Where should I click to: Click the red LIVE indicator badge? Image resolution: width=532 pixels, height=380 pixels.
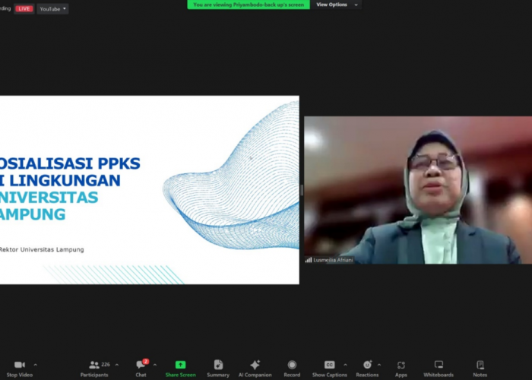(24, 9)
